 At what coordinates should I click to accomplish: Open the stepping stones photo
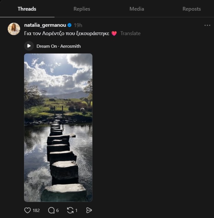pyautogui.click(x=58, y=127)
